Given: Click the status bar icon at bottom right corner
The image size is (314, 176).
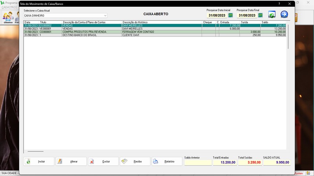Looking at the screenshot, I should coord(308,173).
